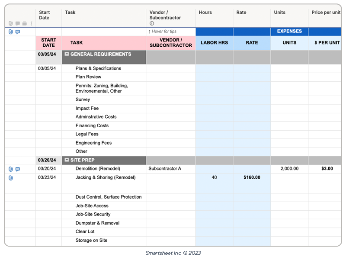346x260 pixels.
Task: Open attachment on the Demolition (Remodel) row
Action: point(11,169)
